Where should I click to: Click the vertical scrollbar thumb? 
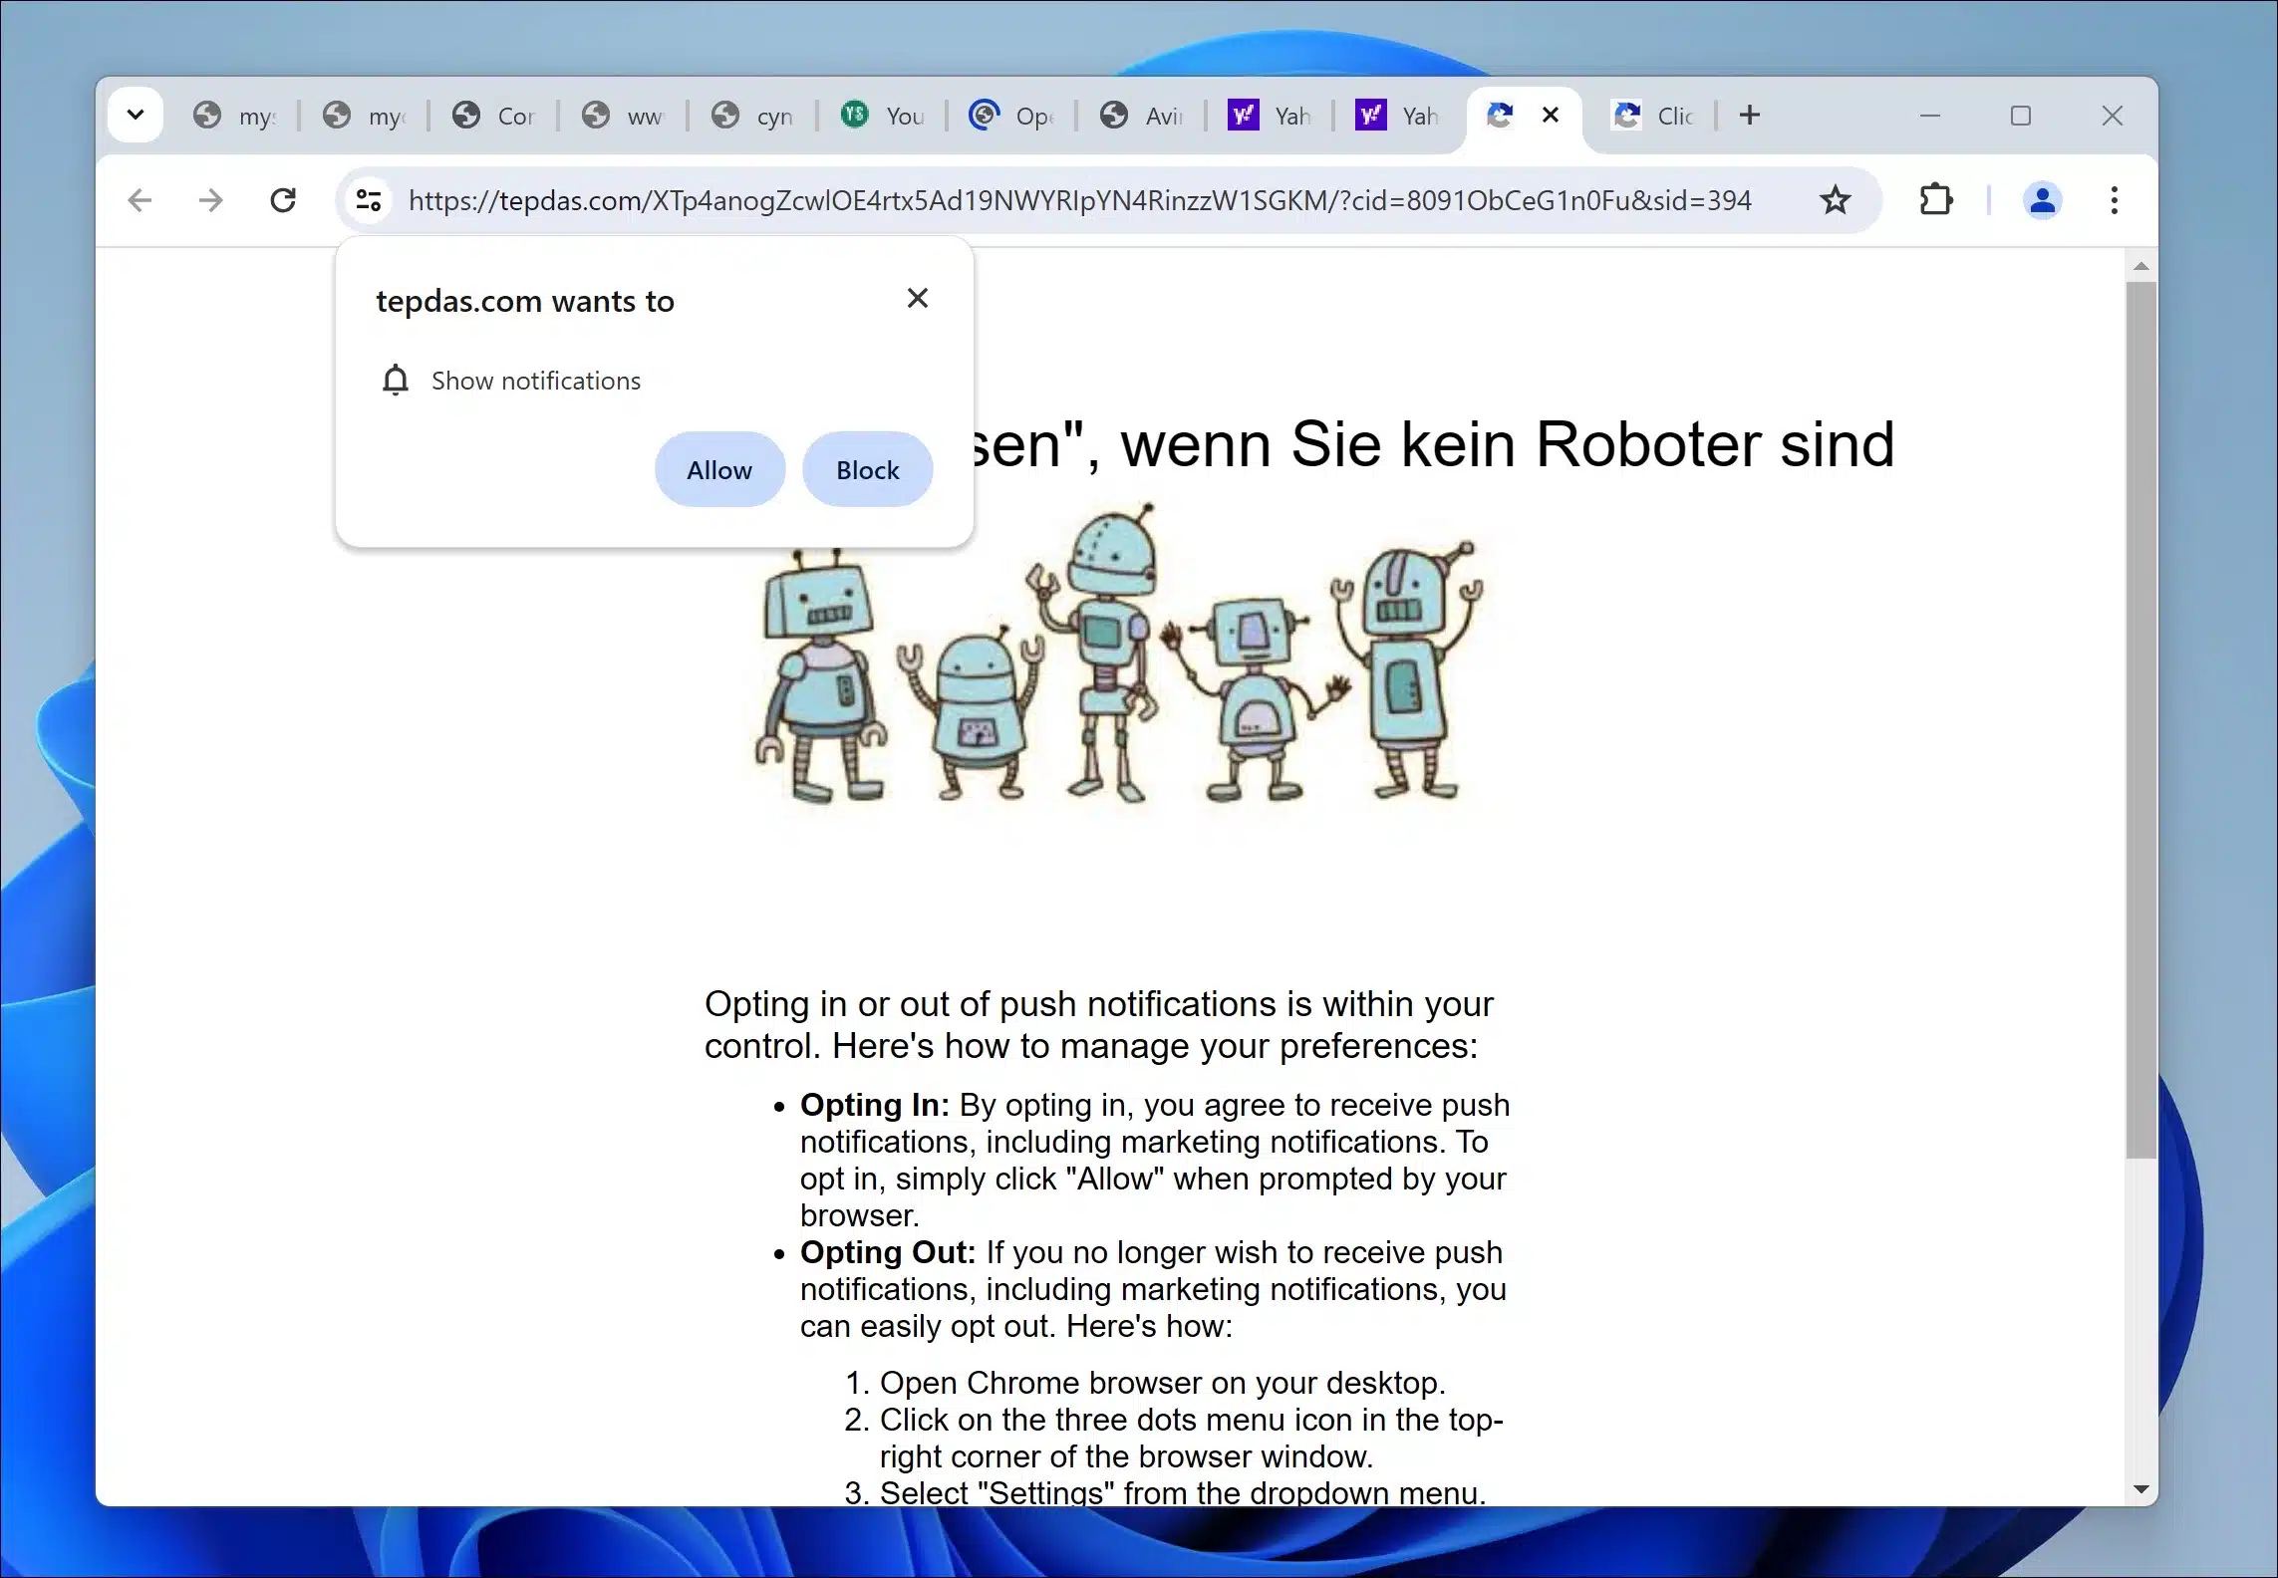(2140, 719)
